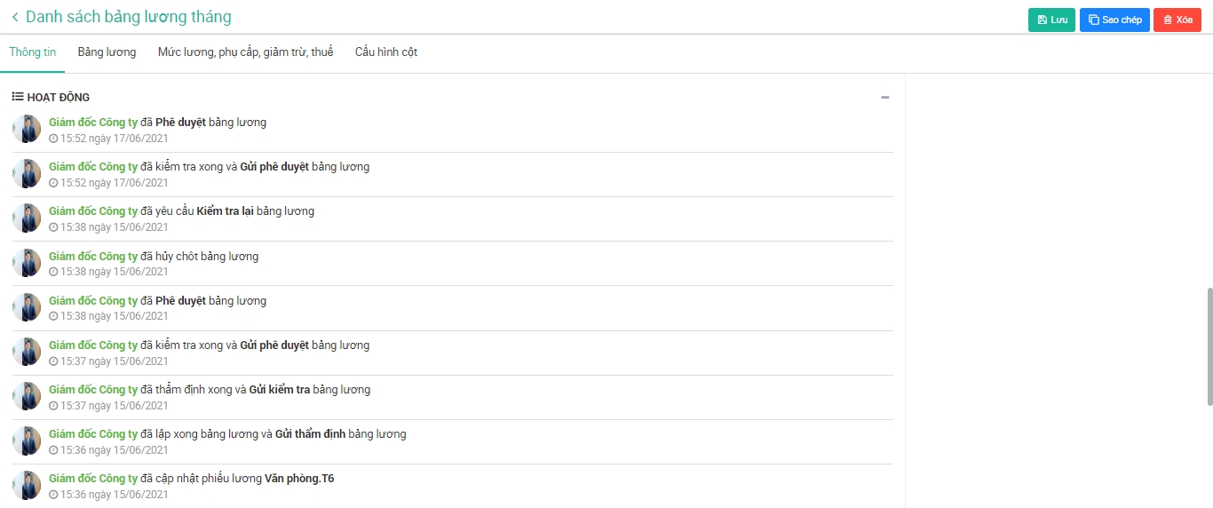The height and width of the screenshot is (508, 1213).
Task: Click avatar beside Gửi thẩm định entry
Action: (27, 441)
